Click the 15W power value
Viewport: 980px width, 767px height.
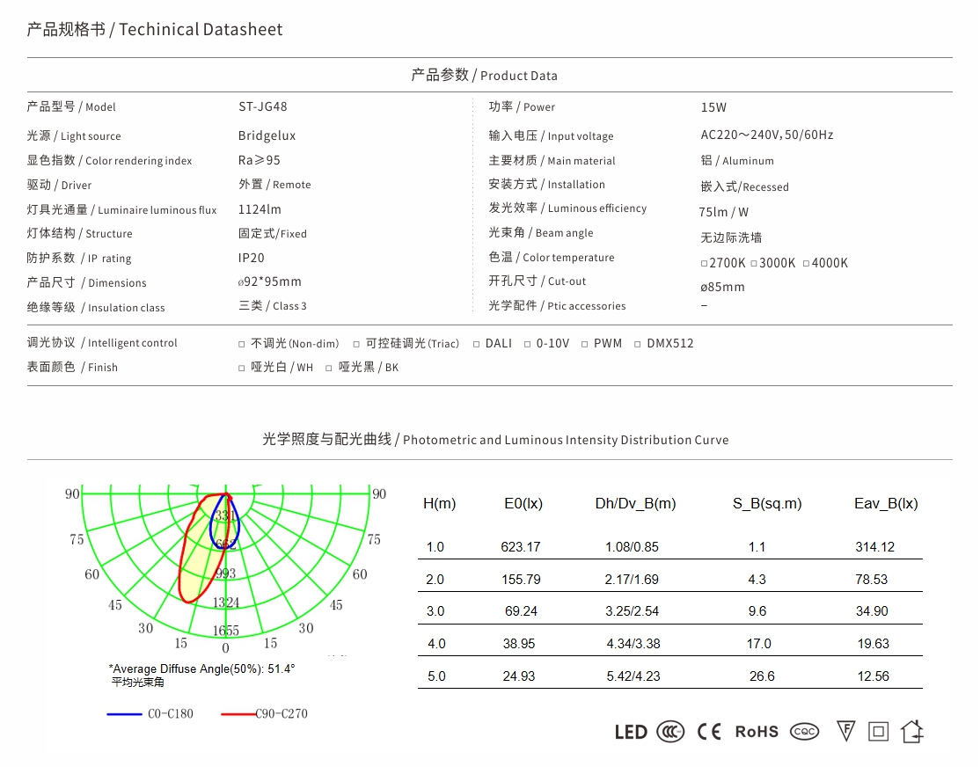click(713, 107)
